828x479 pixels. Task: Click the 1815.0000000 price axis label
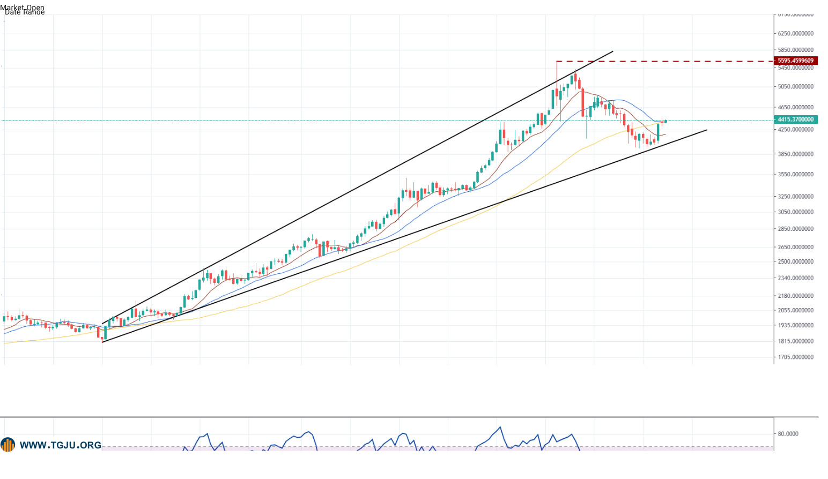(x=796, y=341)
